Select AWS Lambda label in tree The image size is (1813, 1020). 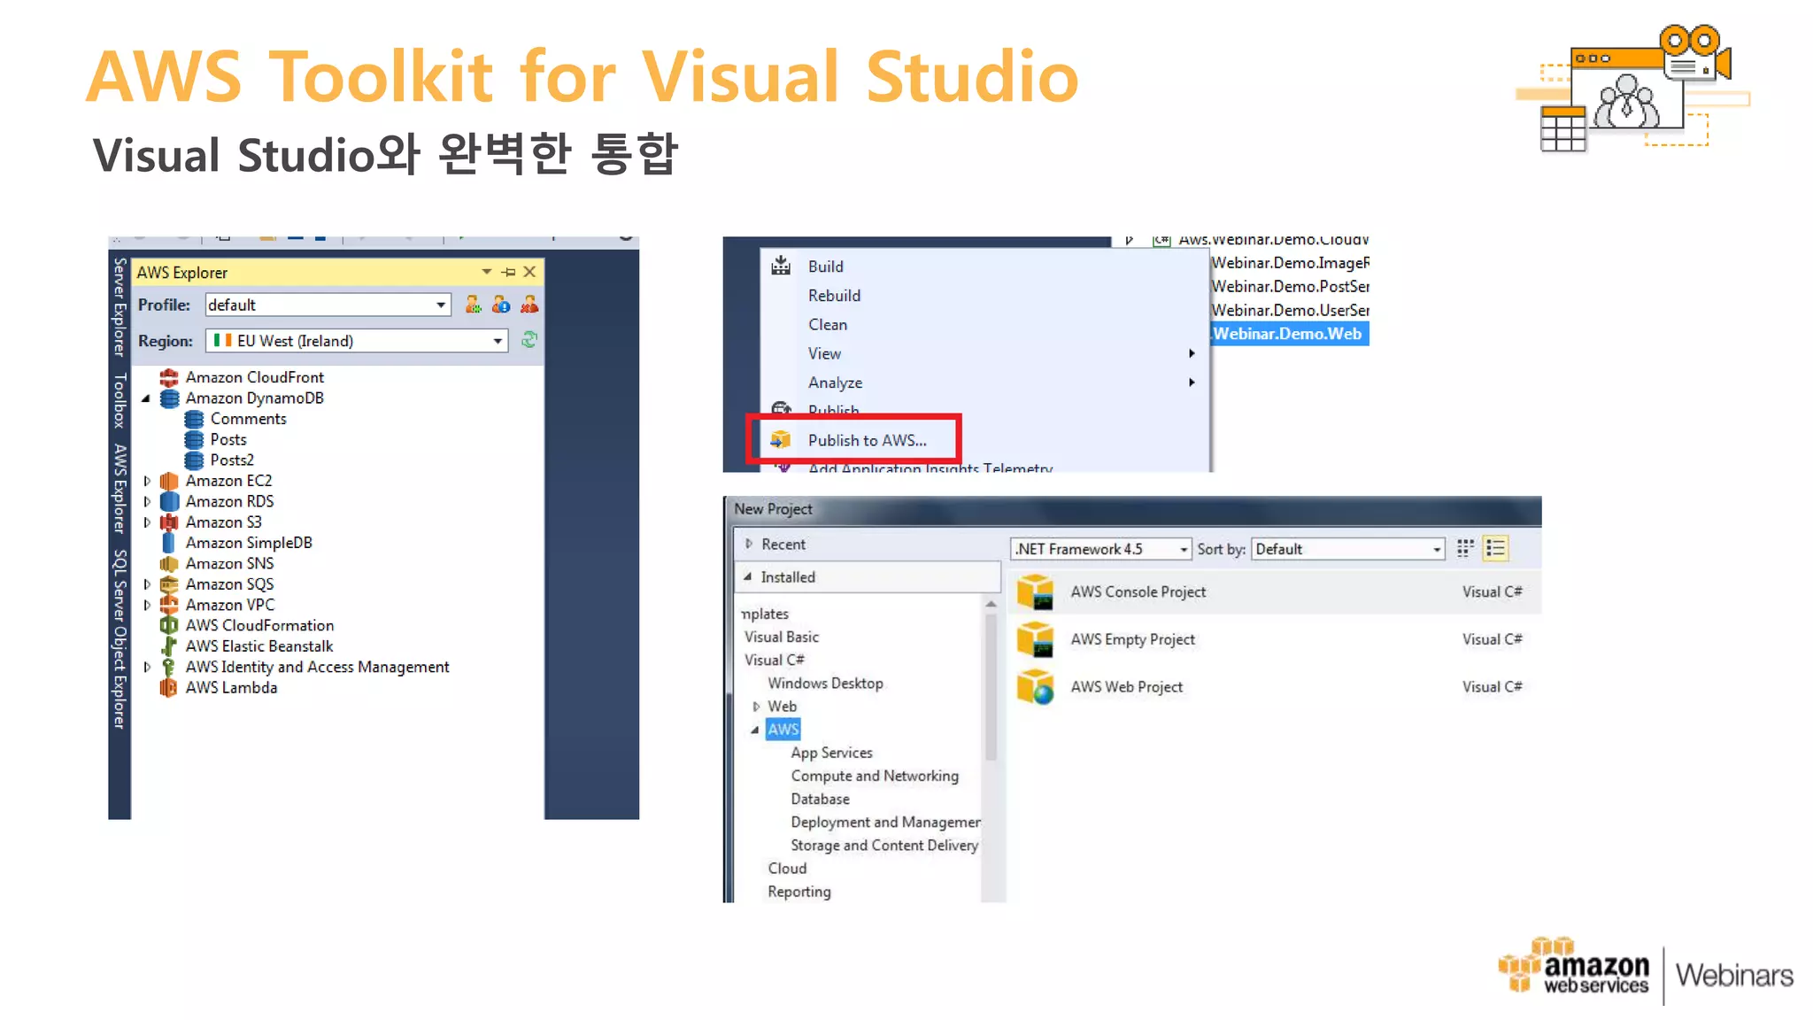231,688
